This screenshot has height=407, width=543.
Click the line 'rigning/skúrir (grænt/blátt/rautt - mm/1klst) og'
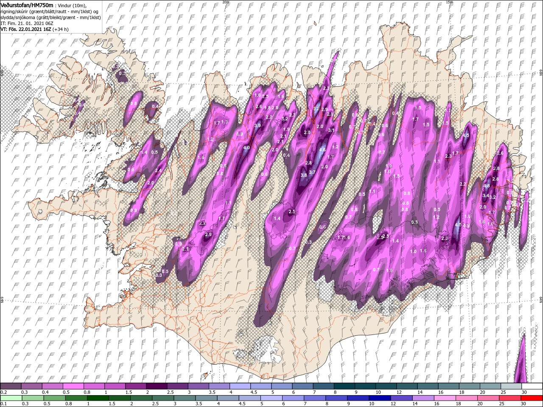tap(49, 11)
